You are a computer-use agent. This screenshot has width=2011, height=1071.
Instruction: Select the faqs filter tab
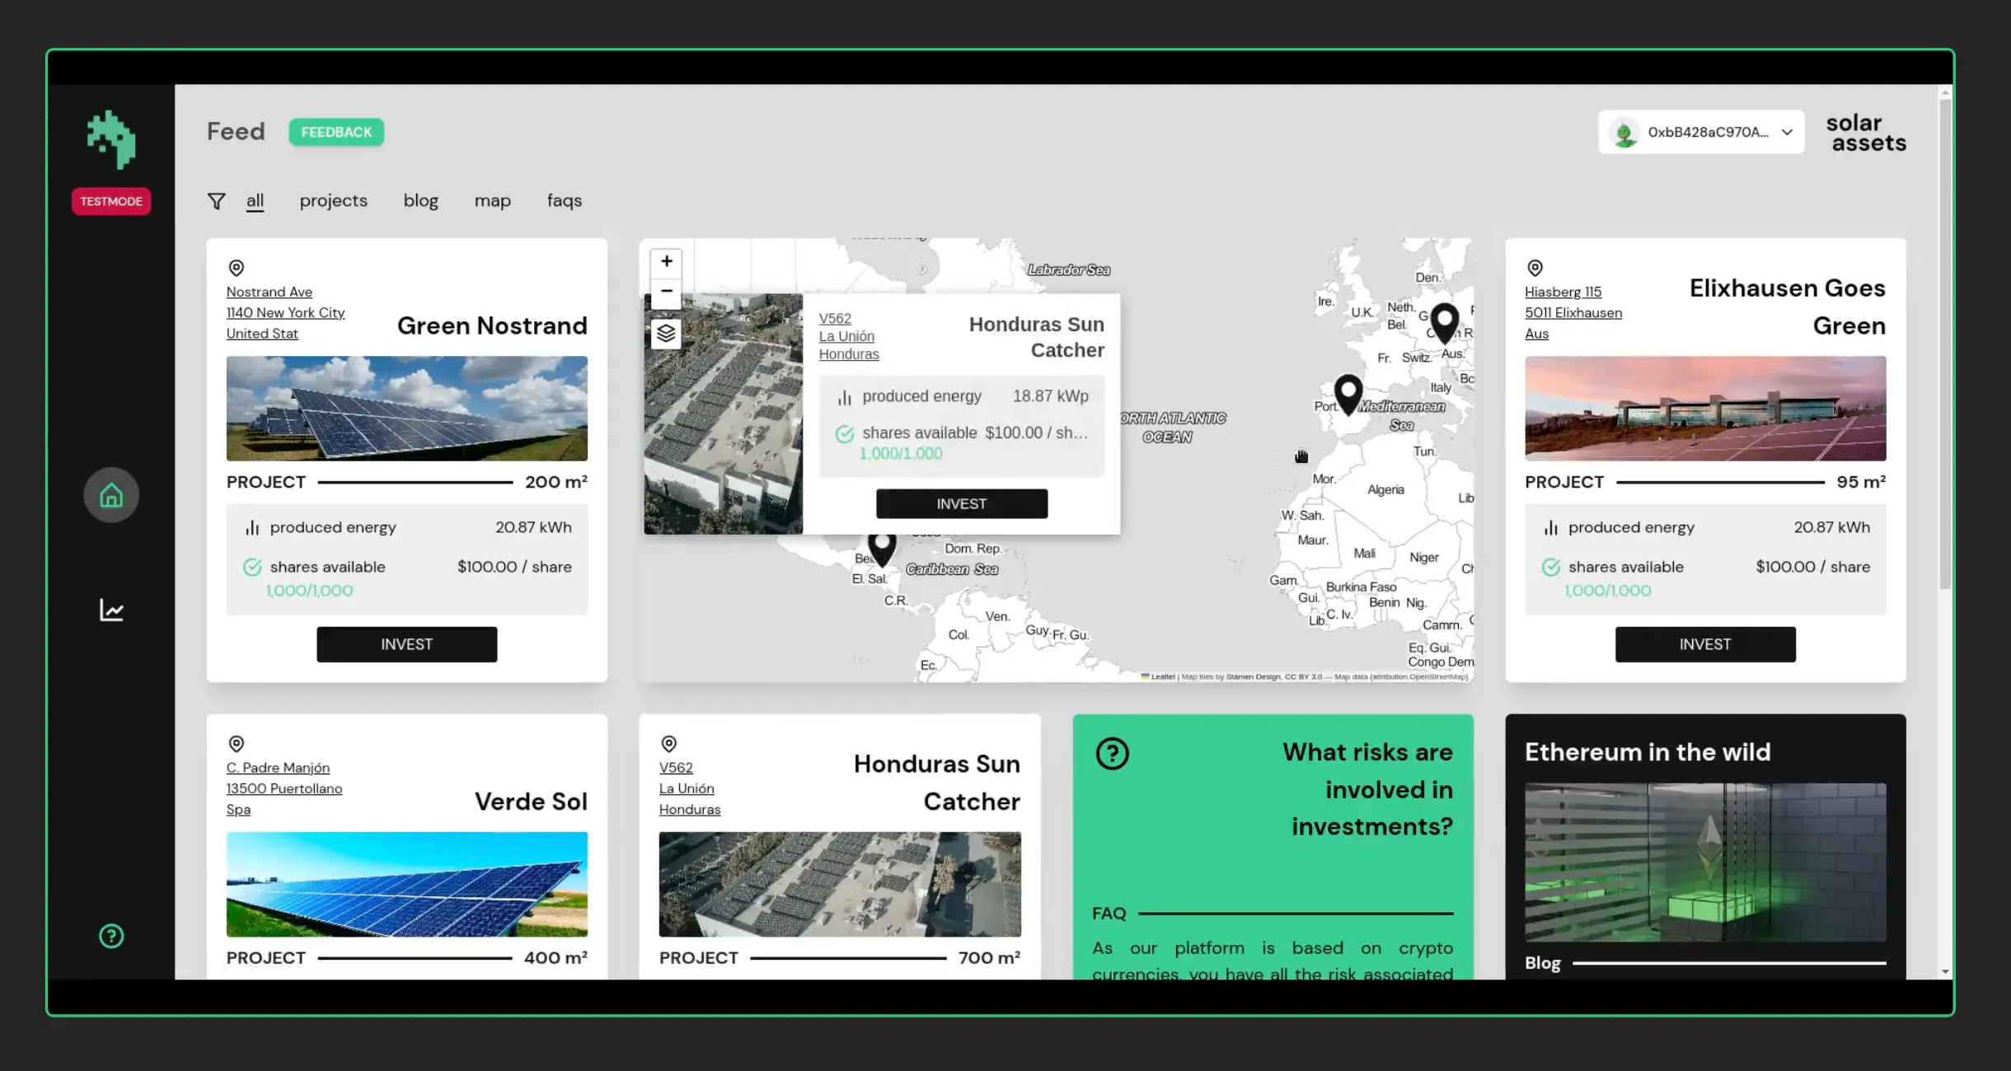pos(564,201)
